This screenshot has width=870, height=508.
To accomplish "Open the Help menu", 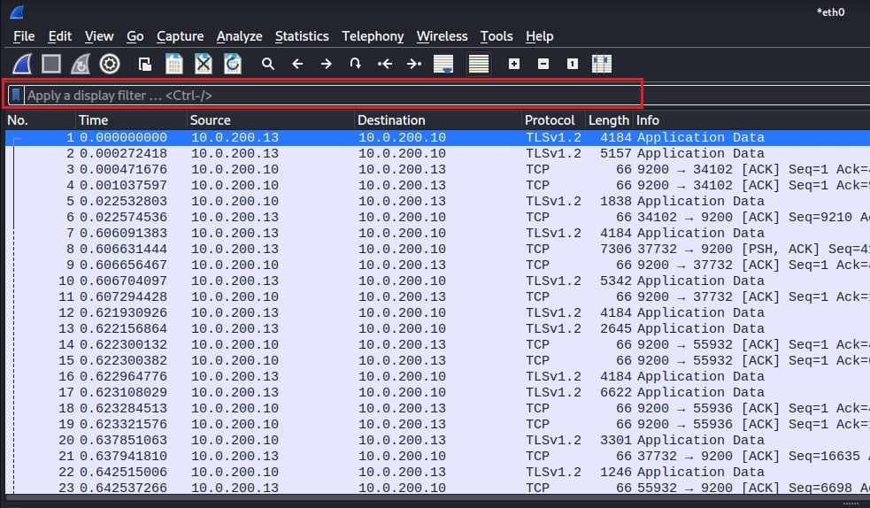I will point(539,36).
